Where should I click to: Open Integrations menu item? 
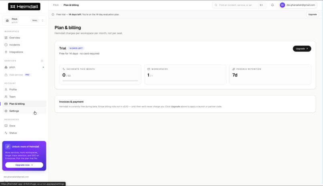(x=24, y=52)
